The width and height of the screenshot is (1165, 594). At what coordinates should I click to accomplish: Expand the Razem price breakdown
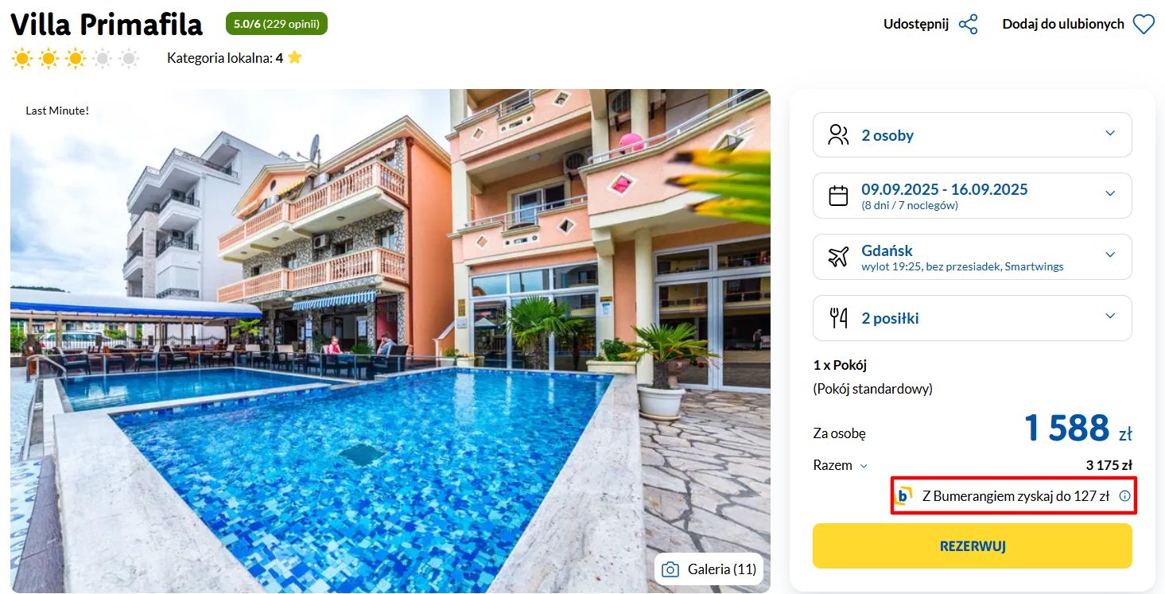pyautogui.click(x=841, y=465)
